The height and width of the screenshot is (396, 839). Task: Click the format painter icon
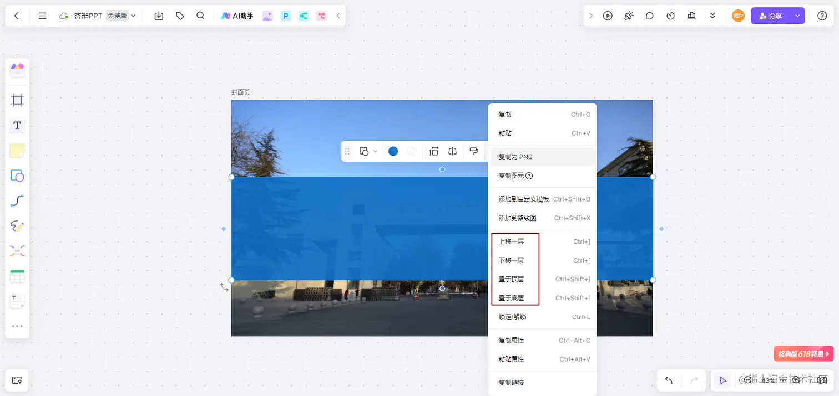pyautogui.click(x=474, y=151)
